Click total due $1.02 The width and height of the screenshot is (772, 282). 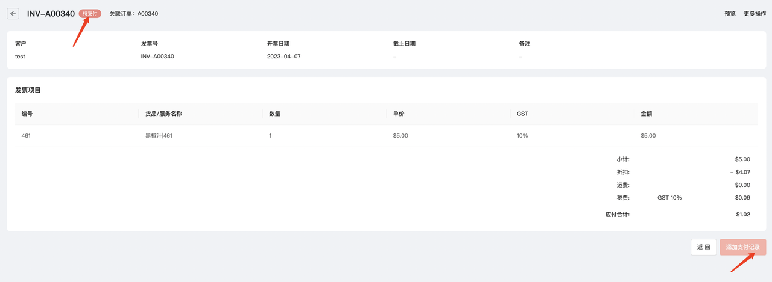pos(743,214)
